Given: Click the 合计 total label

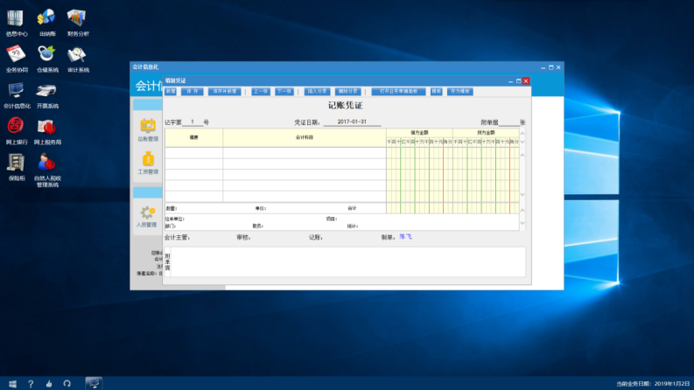Looking at the screenshot, I should tap(352, 208).
